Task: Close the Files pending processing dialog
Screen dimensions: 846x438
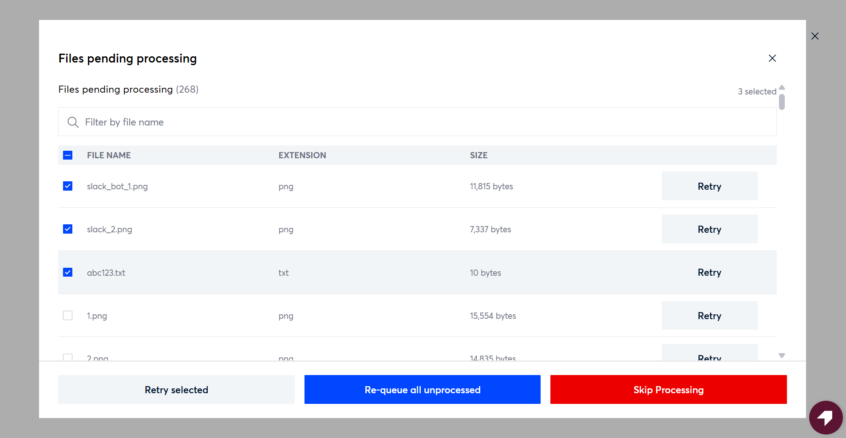Action: pos(772,59)
